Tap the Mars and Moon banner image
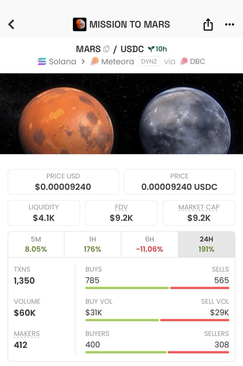The image size is (243, 366). (x=121, y=113)
